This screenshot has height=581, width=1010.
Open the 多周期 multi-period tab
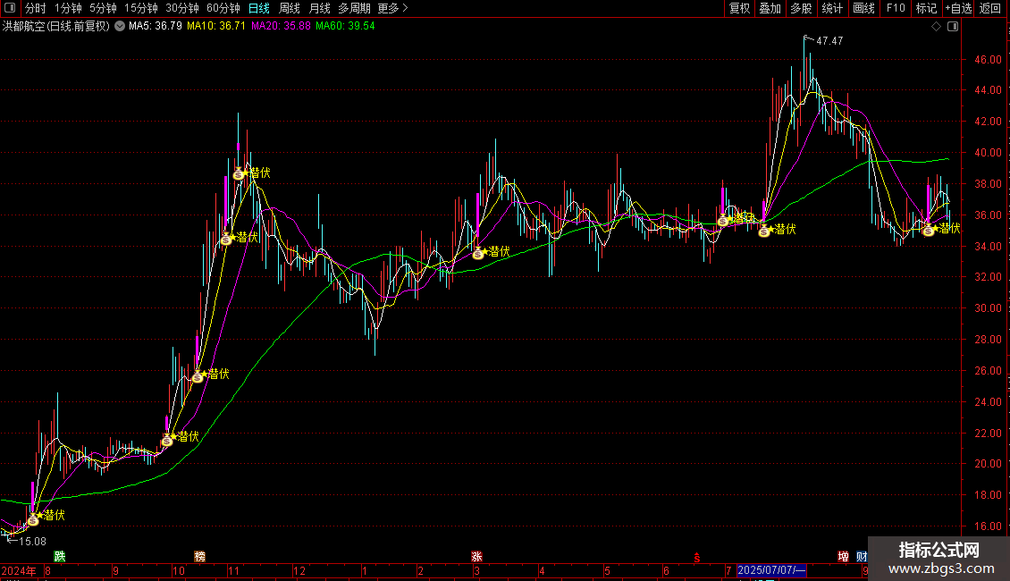pos(354,8)
